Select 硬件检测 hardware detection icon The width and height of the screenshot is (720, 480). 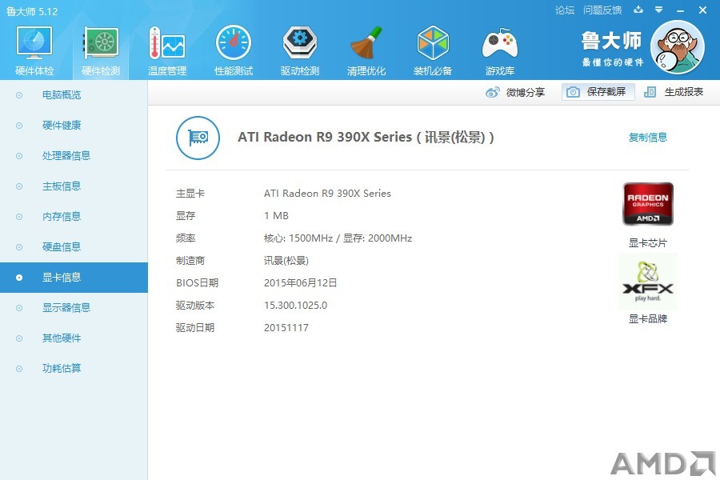click(101, 42)
